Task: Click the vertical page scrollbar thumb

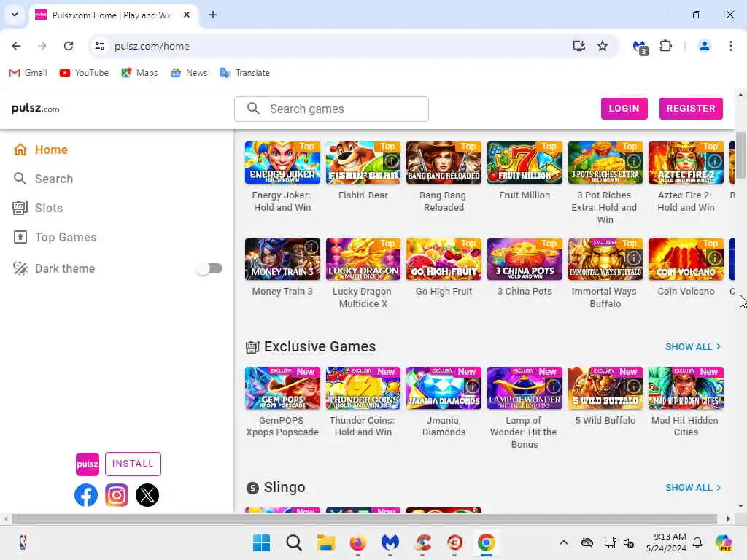Action: point(741,155)
